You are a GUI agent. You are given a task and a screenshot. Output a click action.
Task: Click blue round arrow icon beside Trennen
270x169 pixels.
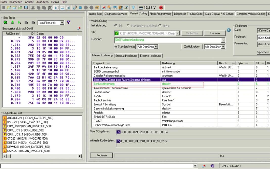pos(229,30)
